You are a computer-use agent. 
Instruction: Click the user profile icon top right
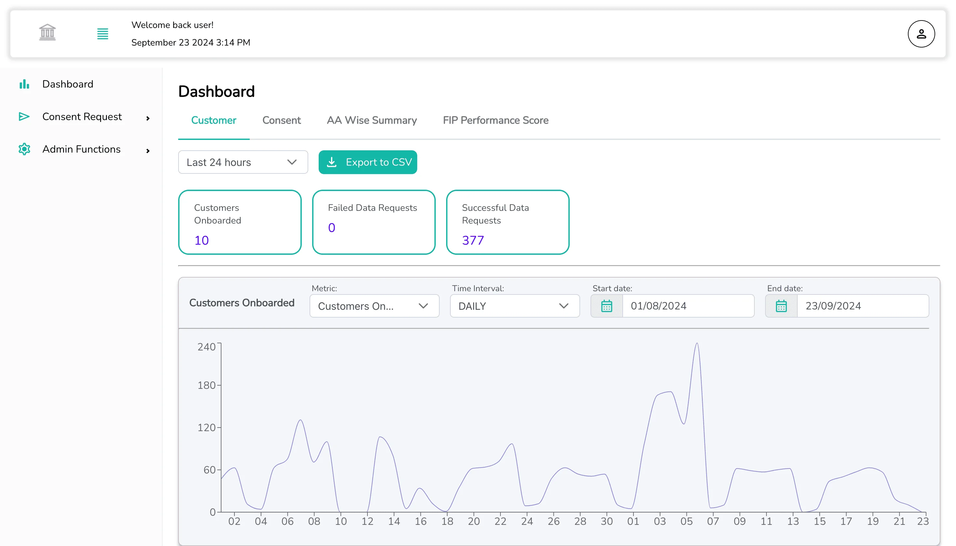click(x=921, y=34)
